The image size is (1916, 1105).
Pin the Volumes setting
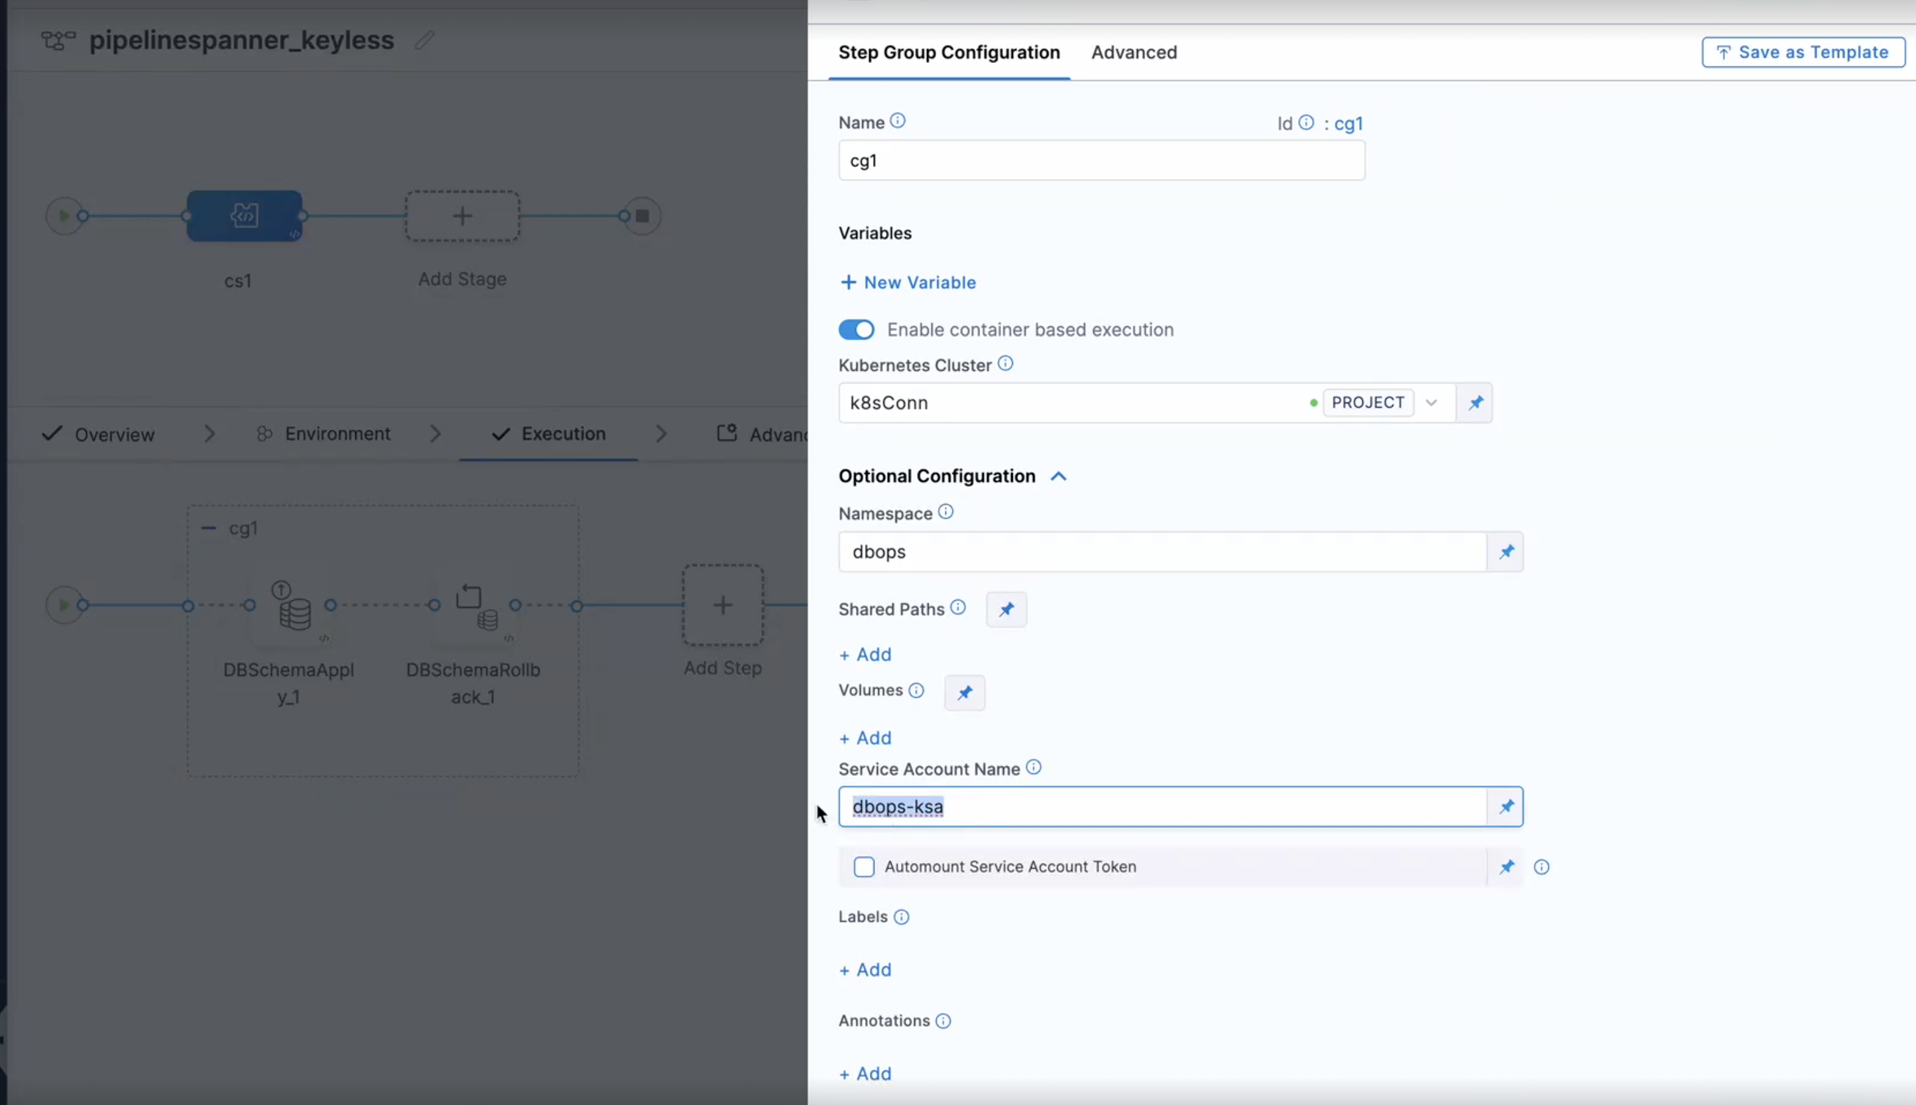point(963,692)
